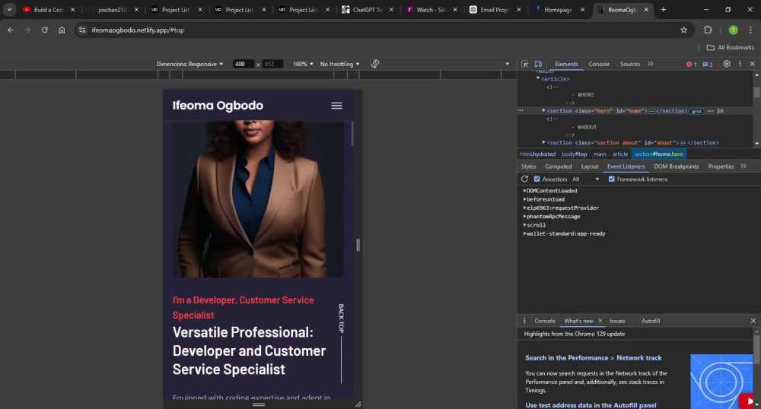Open the Computed styles tab
Screen dimensions: 761x409
(x=558, y=166)
